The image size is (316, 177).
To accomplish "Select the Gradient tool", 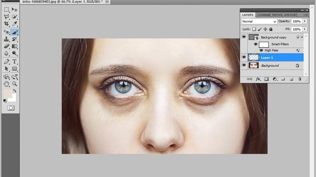I will point(14,46).
